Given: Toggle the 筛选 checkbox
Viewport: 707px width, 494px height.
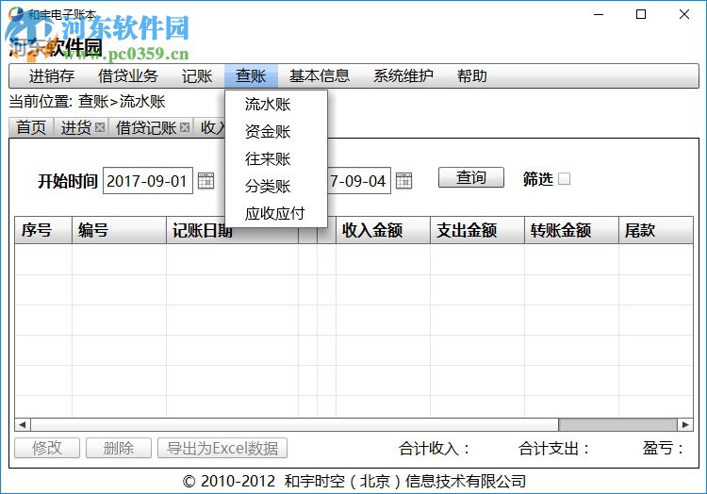Looking at the screenshot, I should (x=564, y=179).
